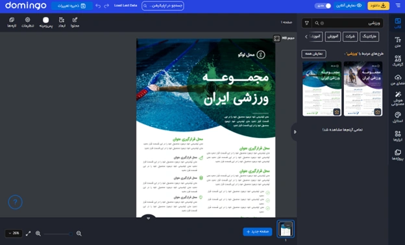Select the Education (آموزش) category chip

tap(333, 37)
